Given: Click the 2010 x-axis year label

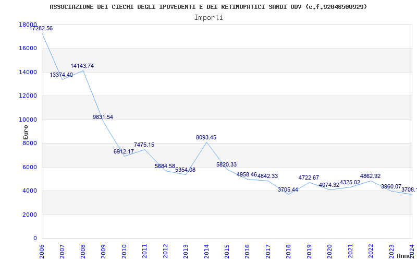Looking at the screenshot, I should pos(124,251).
